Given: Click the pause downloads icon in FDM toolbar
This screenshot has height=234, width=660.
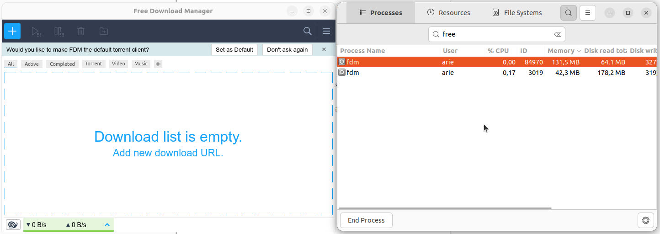Looking at the screenshot, I should click(59, 32).
